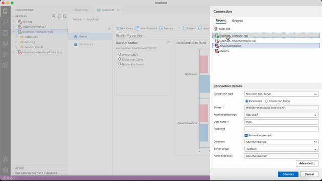Click Refresh in dashboard toolbar

pyautogui.click(x=189, y=28)
